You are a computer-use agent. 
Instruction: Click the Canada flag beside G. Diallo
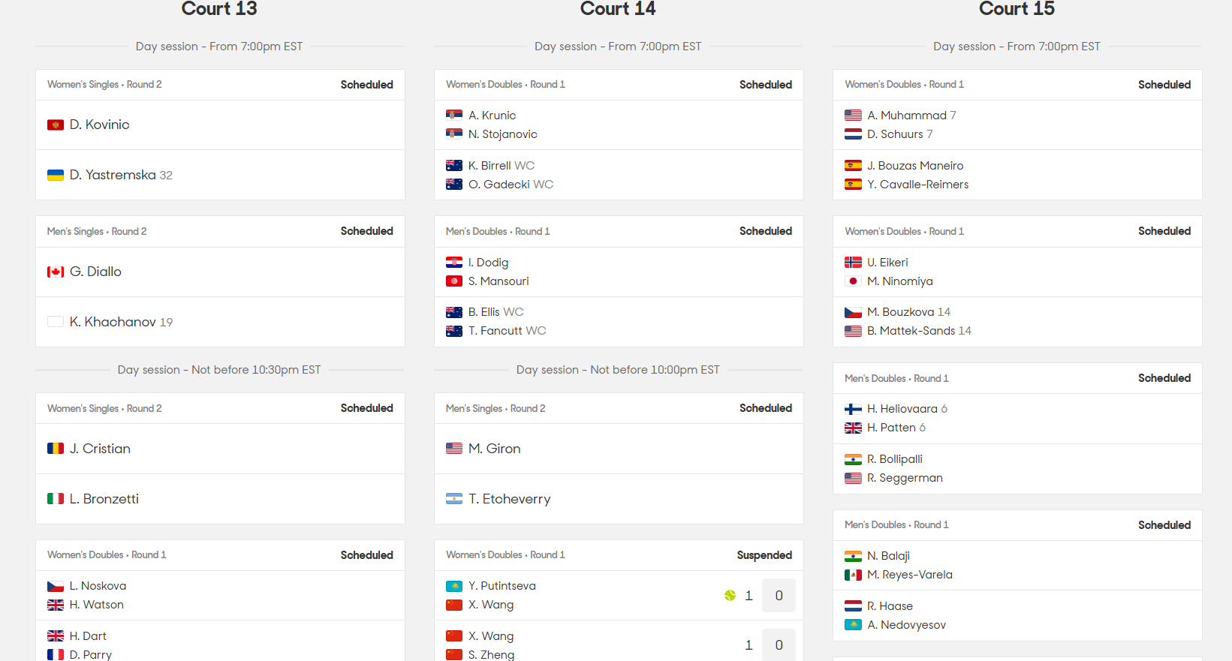(56, 272)
